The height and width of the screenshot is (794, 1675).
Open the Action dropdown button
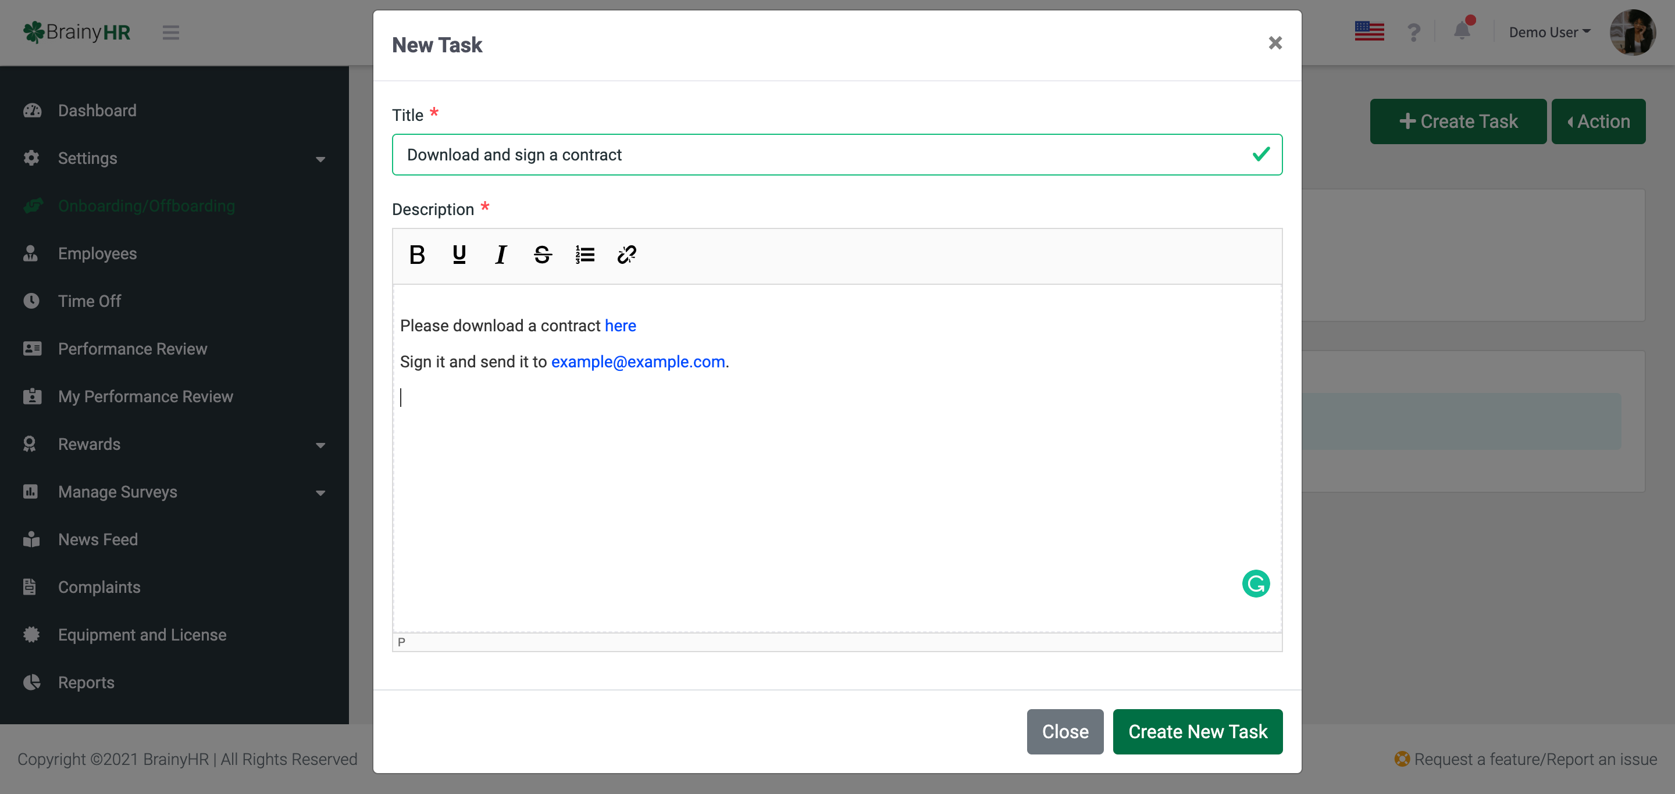(x=1598, y=121)
